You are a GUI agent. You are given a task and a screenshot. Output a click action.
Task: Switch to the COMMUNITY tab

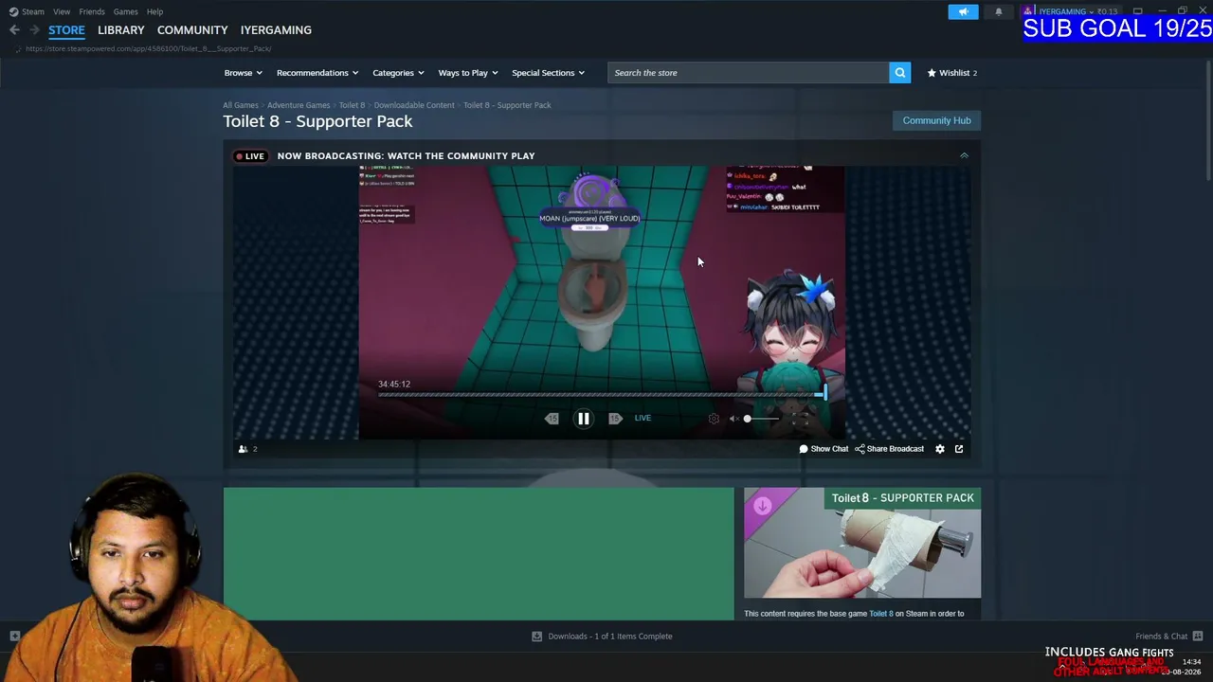[192, 30]
